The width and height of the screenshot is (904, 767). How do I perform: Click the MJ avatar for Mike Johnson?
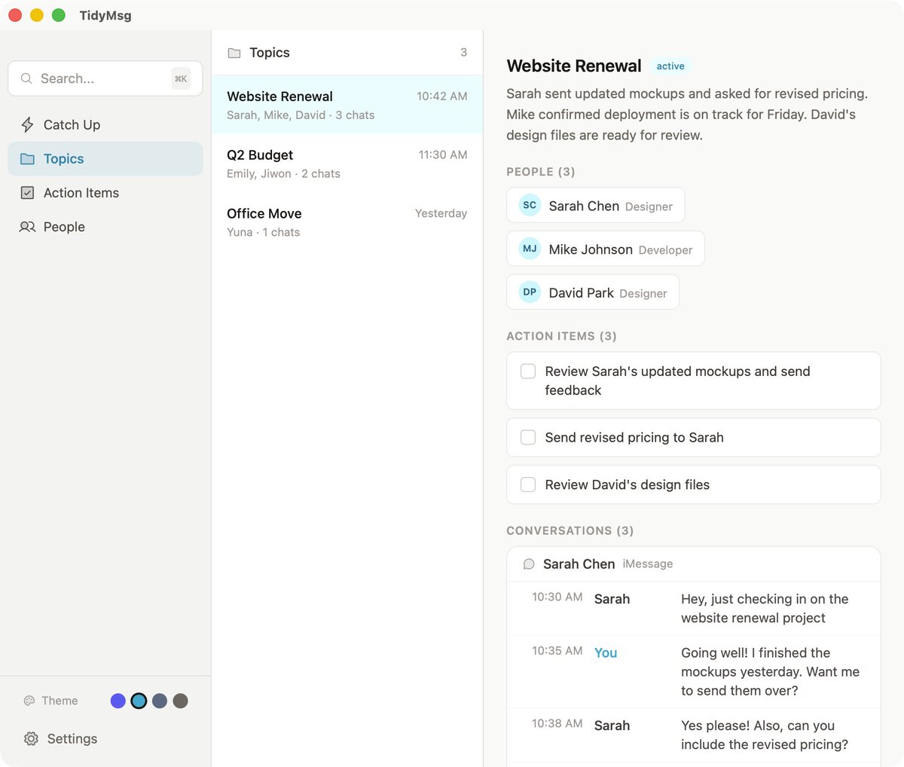point(530,249)
